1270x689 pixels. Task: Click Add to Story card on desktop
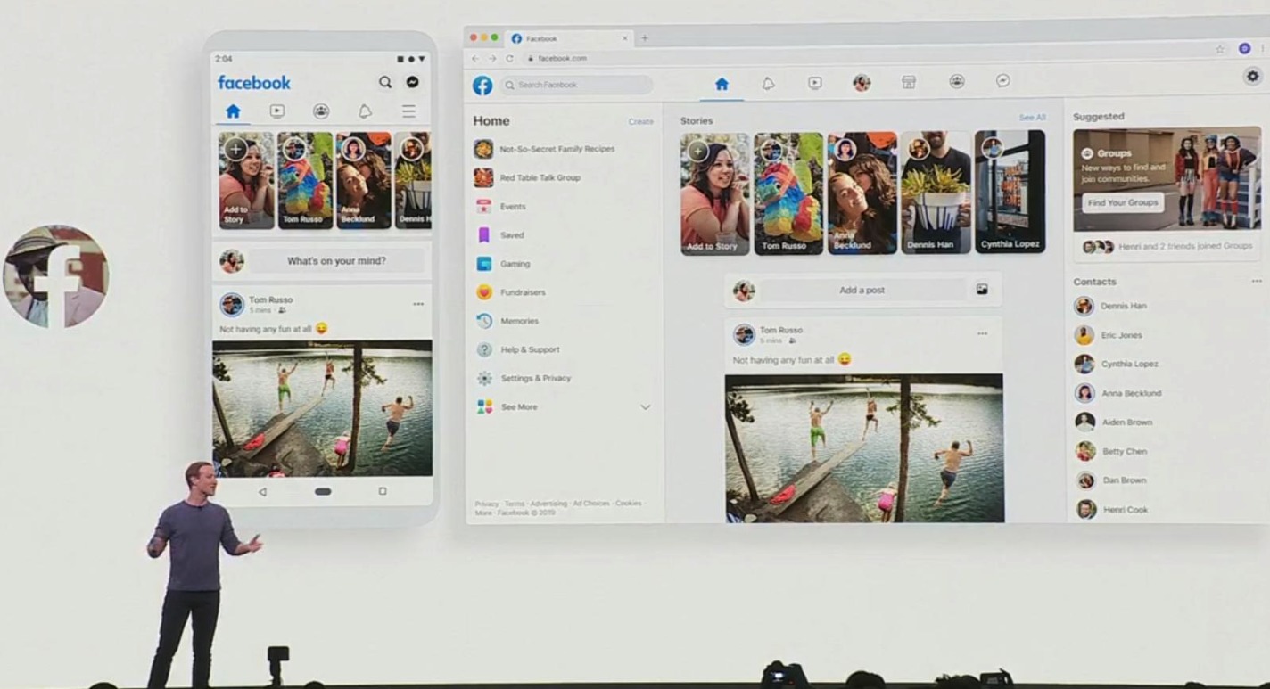click(715, 193)
